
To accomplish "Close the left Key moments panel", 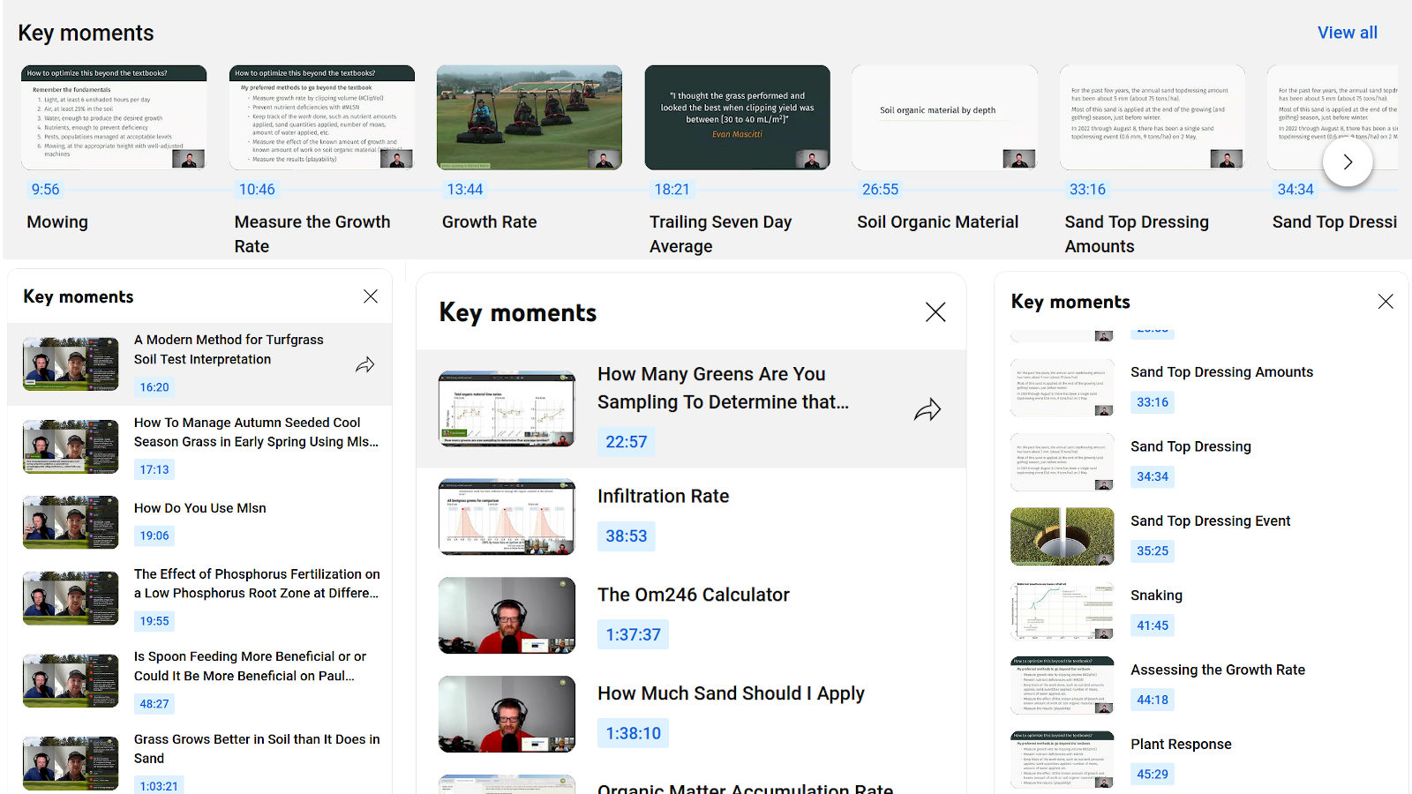I will 371,296.
